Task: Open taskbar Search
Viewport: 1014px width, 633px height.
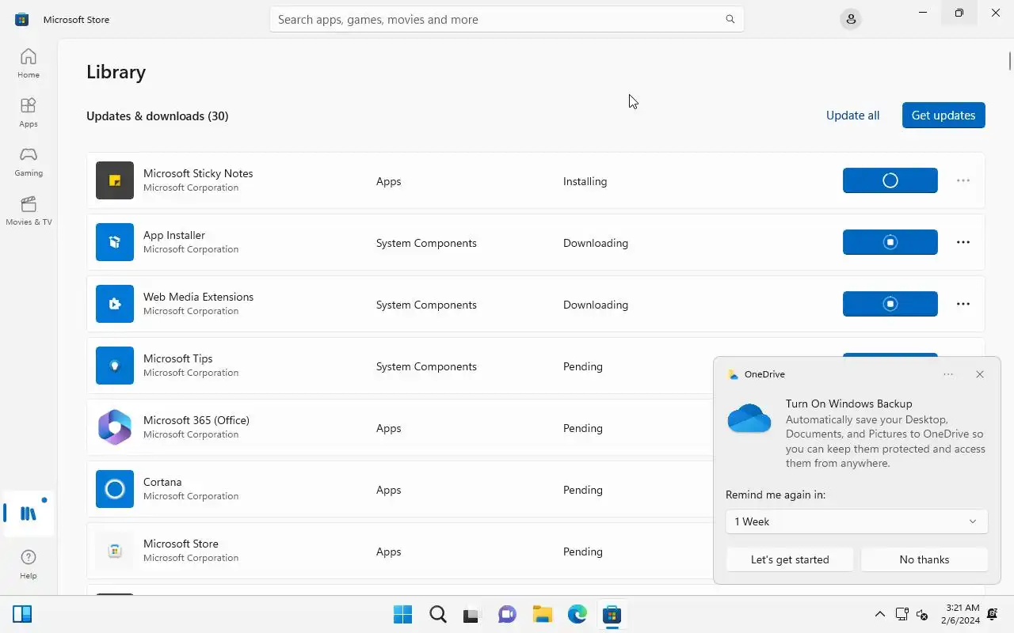Action: pos(437,614)
